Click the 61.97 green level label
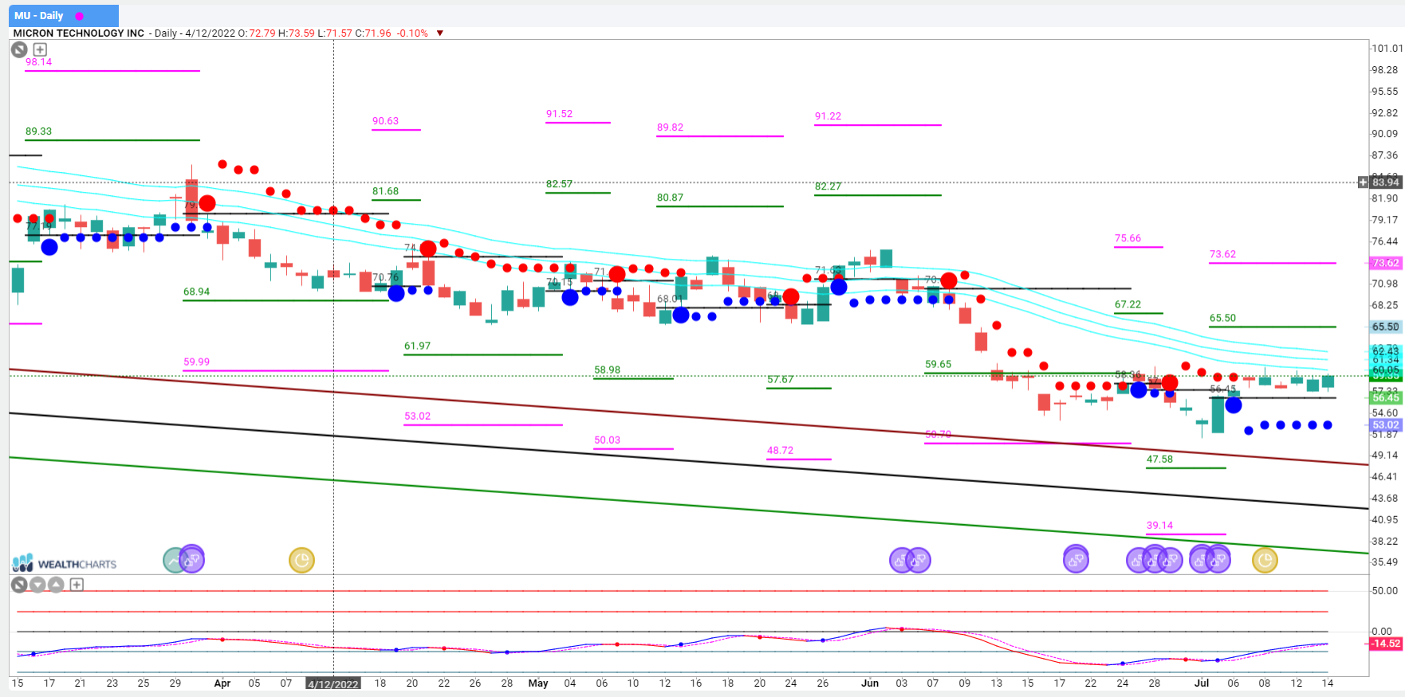Image resolution: width=1405 pixels, height=697 pixels. pyautogui.click(x=417, y=346)
